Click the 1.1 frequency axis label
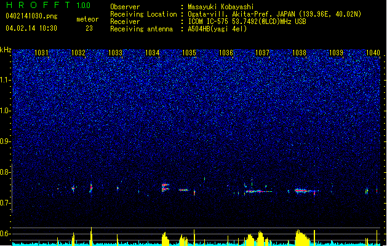Screen dimensions: 387x246 click(6, 80)
